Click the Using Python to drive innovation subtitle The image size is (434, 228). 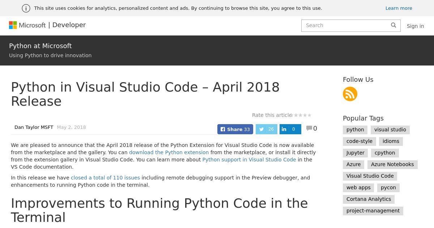click(50, 55)
